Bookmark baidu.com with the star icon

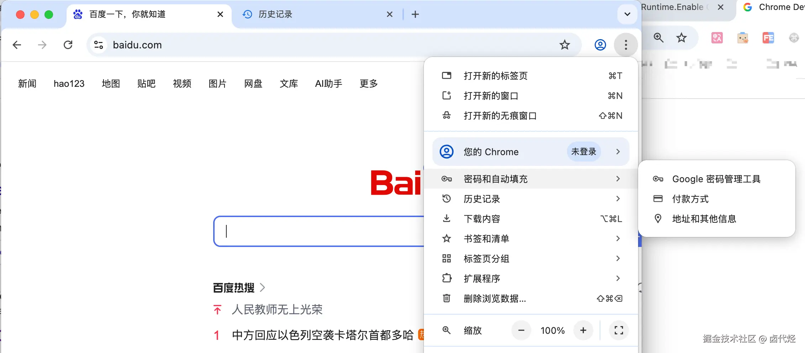point(565,45)
